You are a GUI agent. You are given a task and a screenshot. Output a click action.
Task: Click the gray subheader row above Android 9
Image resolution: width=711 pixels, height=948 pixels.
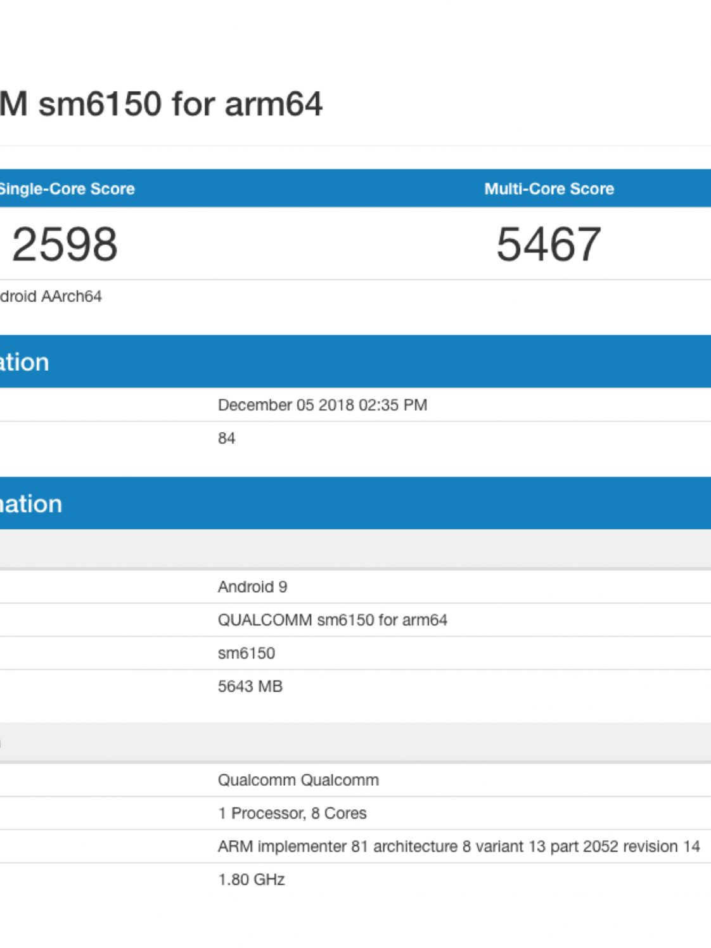coord(355,549)
